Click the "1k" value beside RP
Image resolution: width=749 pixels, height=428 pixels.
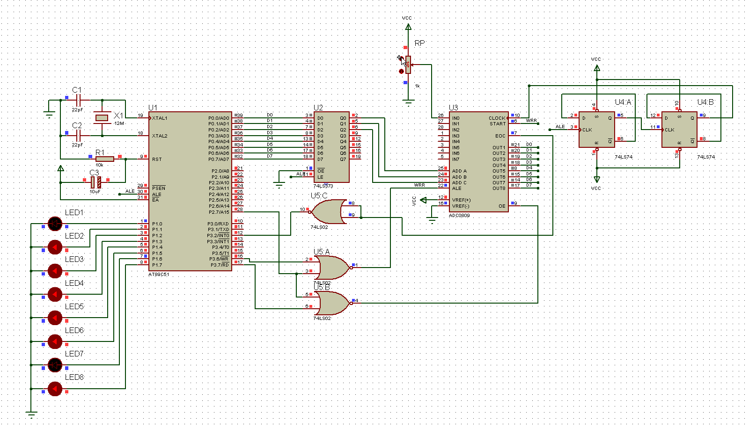point(418,86)
